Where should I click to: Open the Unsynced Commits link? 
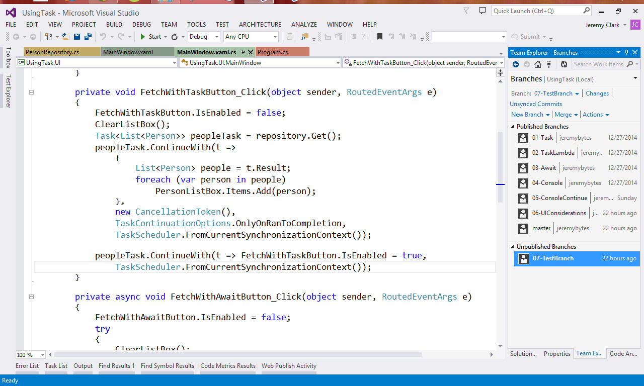pos(535,104)
